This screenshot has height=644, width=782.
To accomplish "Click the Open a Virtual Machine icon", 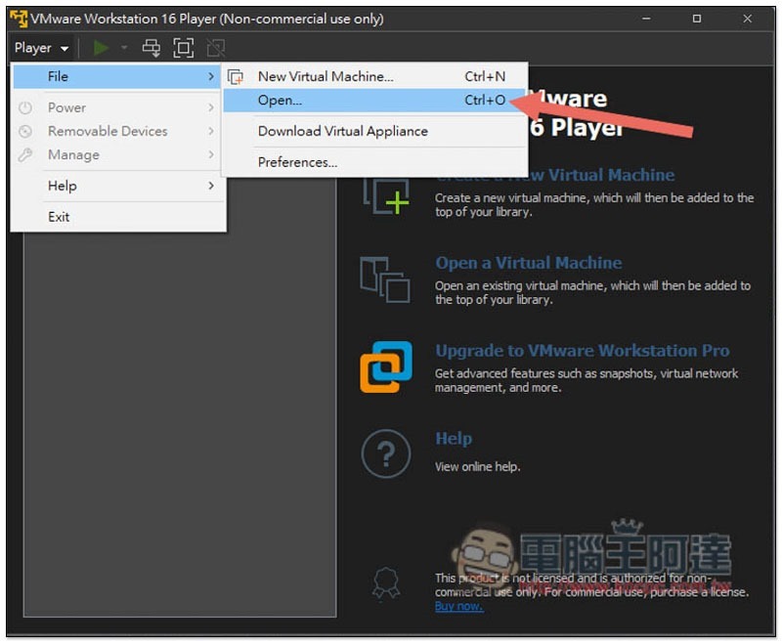I will point(384,279).
